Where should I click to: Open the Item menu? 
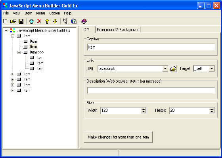(x=28, y=13)
